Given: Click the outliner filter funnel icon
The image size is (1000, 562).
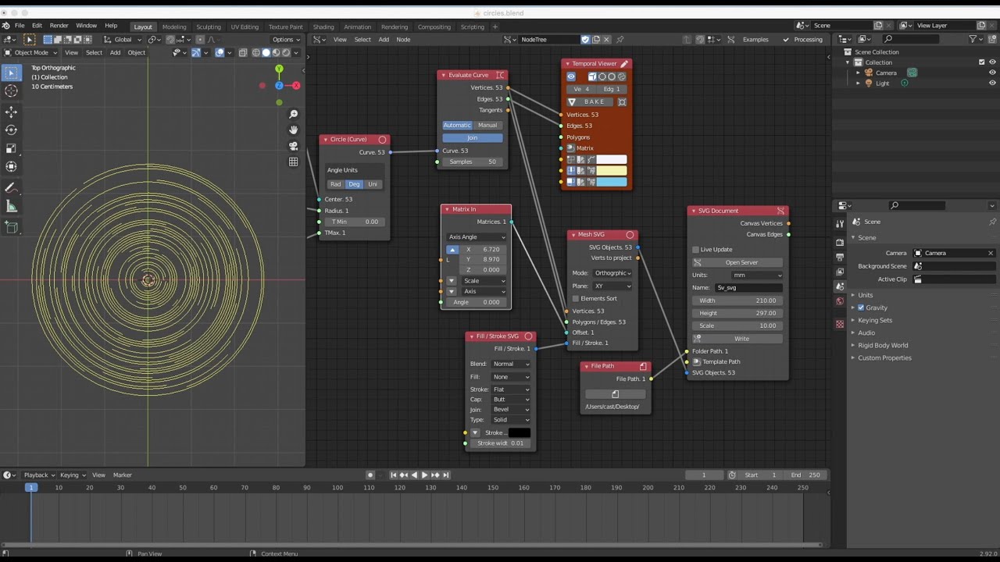Looking at the screenshot, I should coord(973,39).
